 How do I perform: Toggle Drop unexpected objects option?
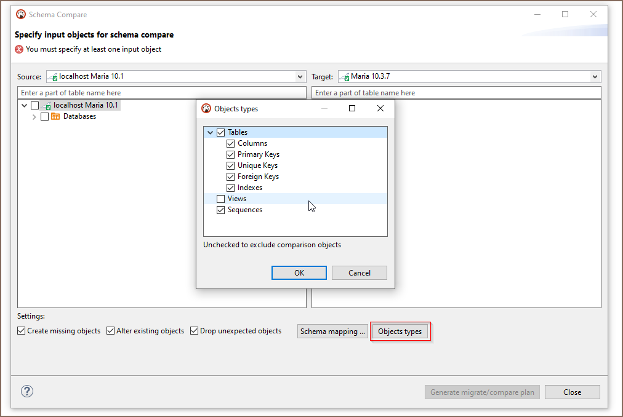click(x=195, y=331)
